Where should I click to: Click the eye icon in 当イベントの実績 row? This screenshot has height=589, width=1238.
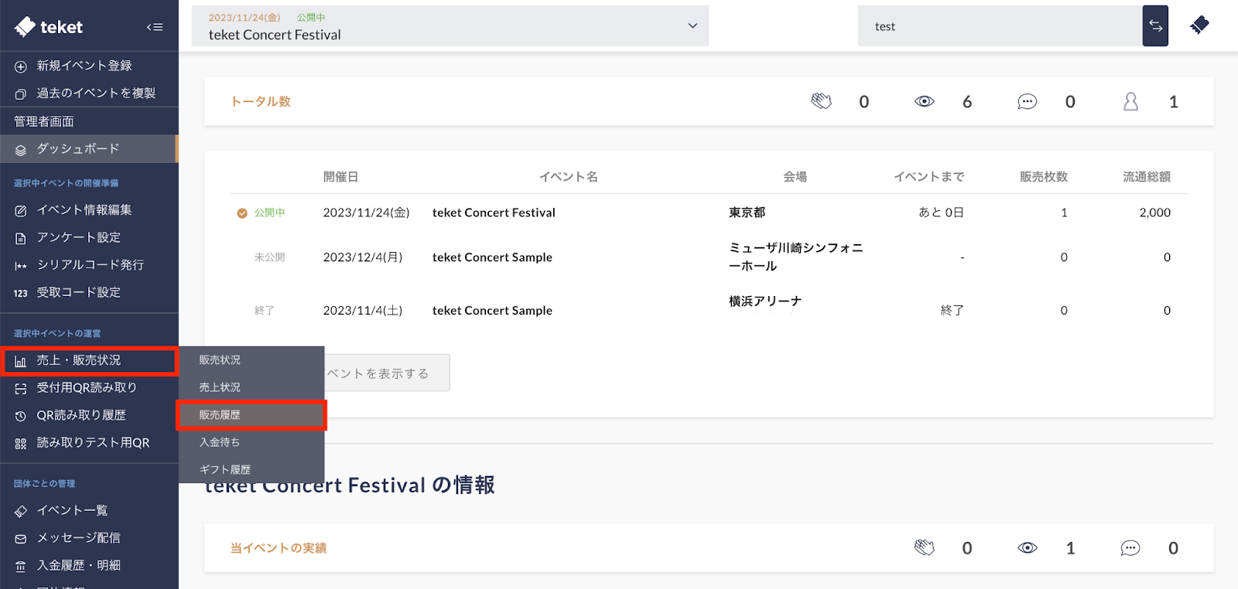tap(1028, 548)
